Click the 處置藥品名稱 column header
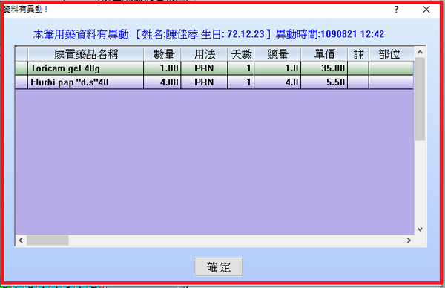This screenshot has width=445, height=288. (x=86, y=54)
